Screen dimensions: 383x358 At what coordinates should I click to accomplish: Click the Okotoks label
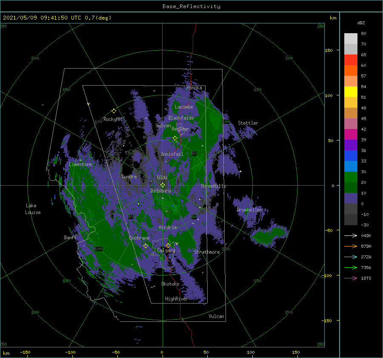[170, 284]
